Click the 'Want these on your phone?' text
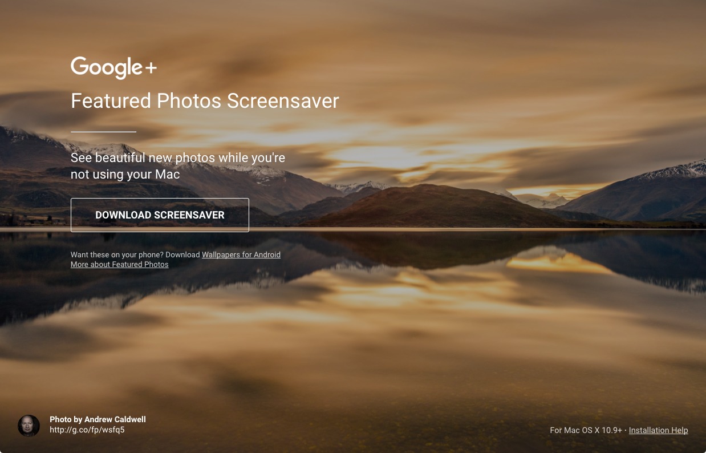Screen dimensions: 706x453 pyautogui.click(x=117, y=255)
